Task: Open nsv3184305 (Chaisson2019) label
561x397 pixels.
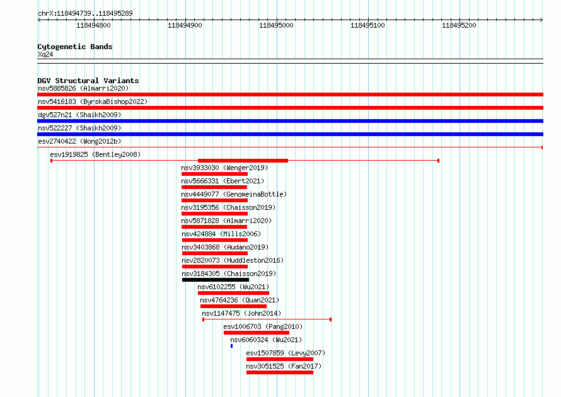Action: coord(229,273)
